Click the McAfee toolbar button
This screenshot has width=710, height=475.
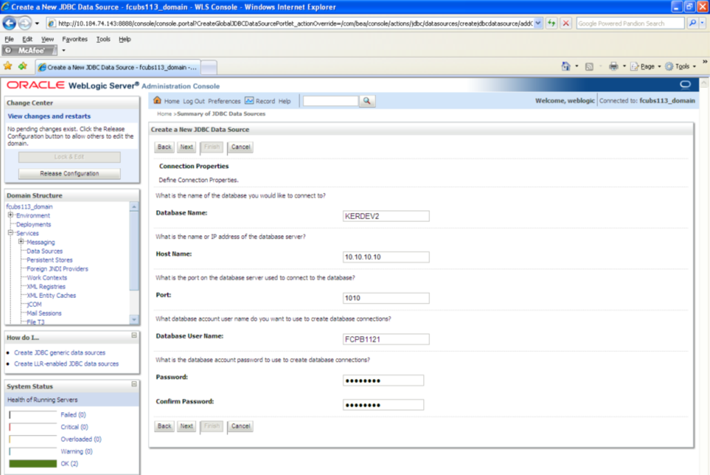tap(30, 50)
